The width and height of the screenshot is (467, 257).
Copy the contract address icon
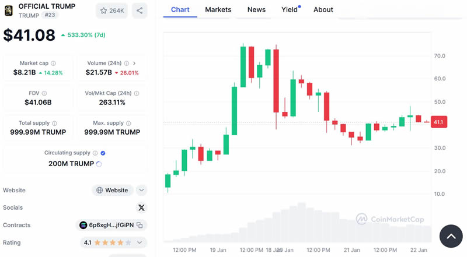coord(140,225)
